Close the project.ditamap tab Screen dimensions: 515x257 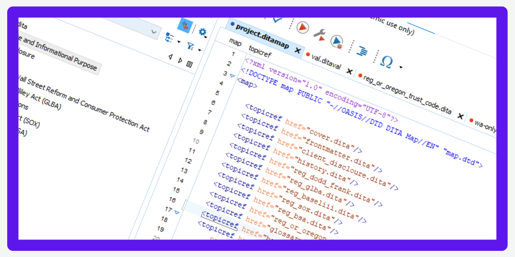[x=297, y=50]
